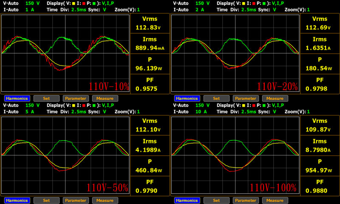340x204 pixels.
Task: Click the waveform graph of the 110V-50% panel
Action: click(65, 155)
